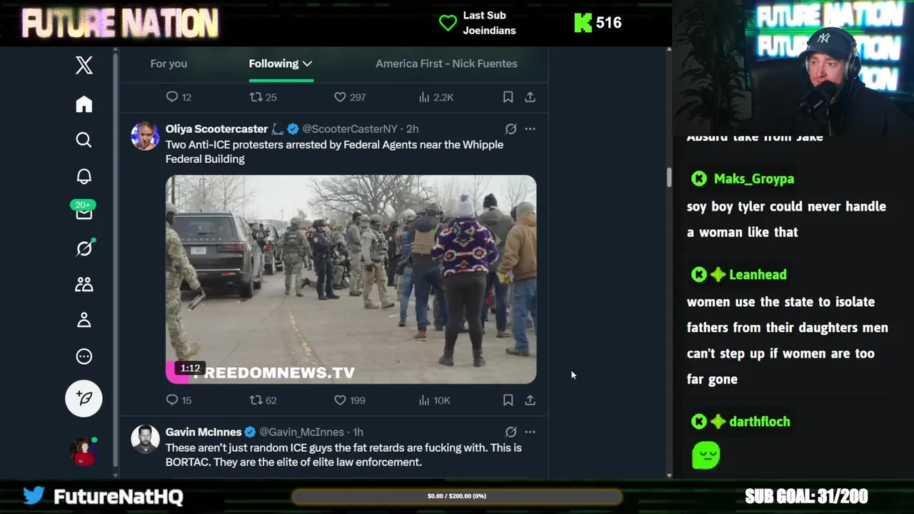
Task: Open the 2h timestamp on Oliya's post
Action: click(x=413, y=129)
